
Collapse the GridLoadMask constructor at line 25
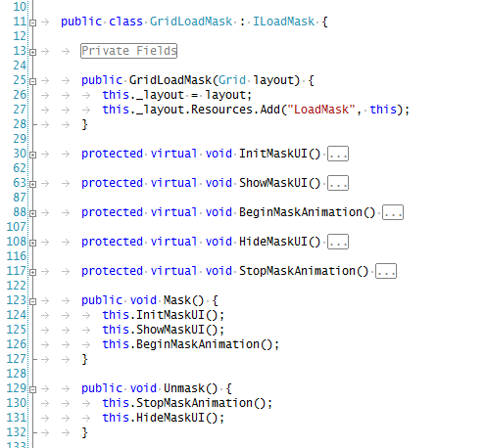click(x=32, y=81)
